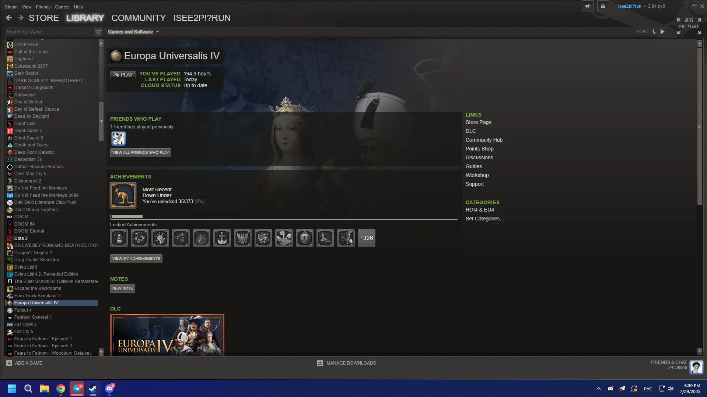The image size is (707, 397).
Task: Open Discord tray icon in system tray
Action: pos(610,389)
